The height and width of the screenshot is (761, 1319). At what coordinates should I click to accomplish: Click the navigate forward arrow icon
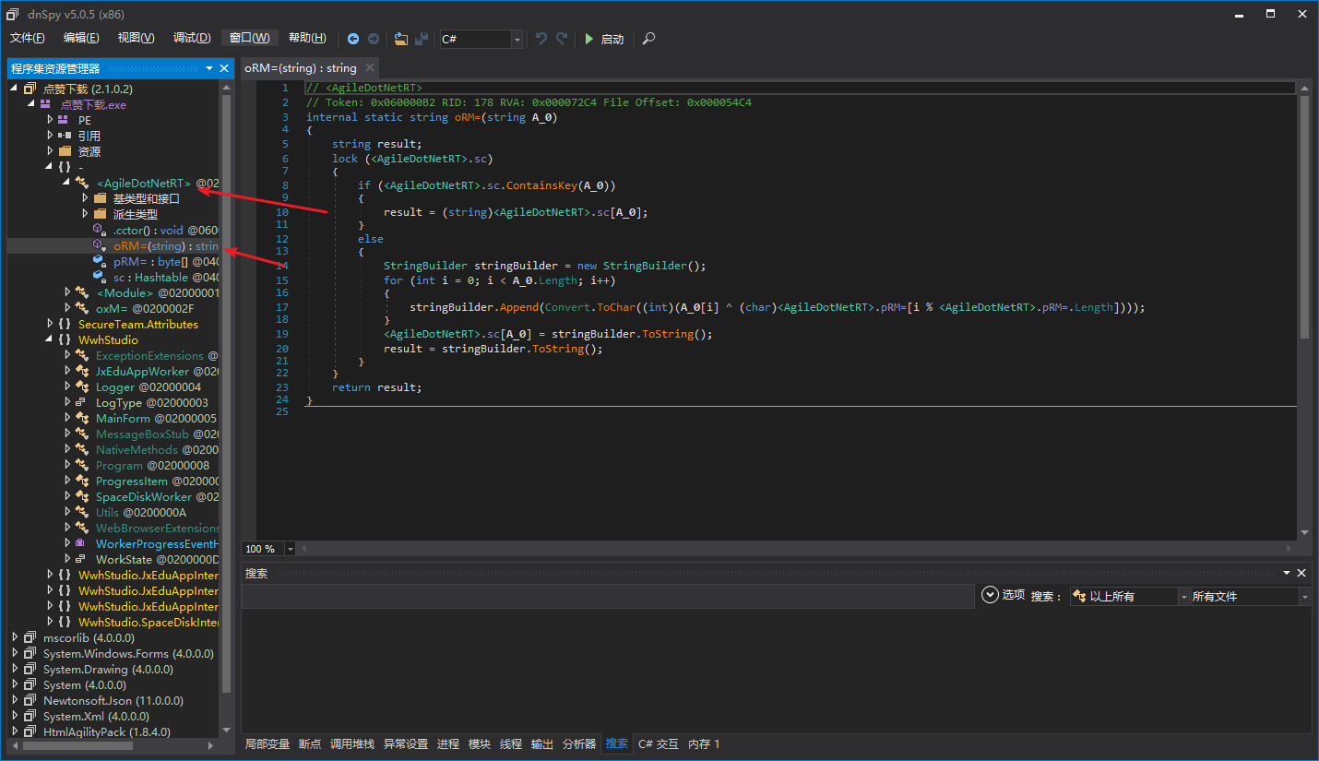374,39
